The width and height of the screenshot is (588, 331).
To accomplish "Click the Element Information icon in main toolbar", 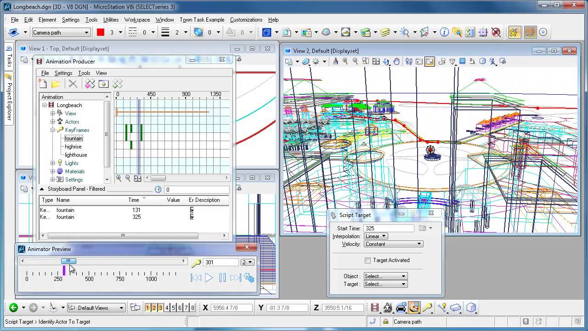I will pos(444,32).
